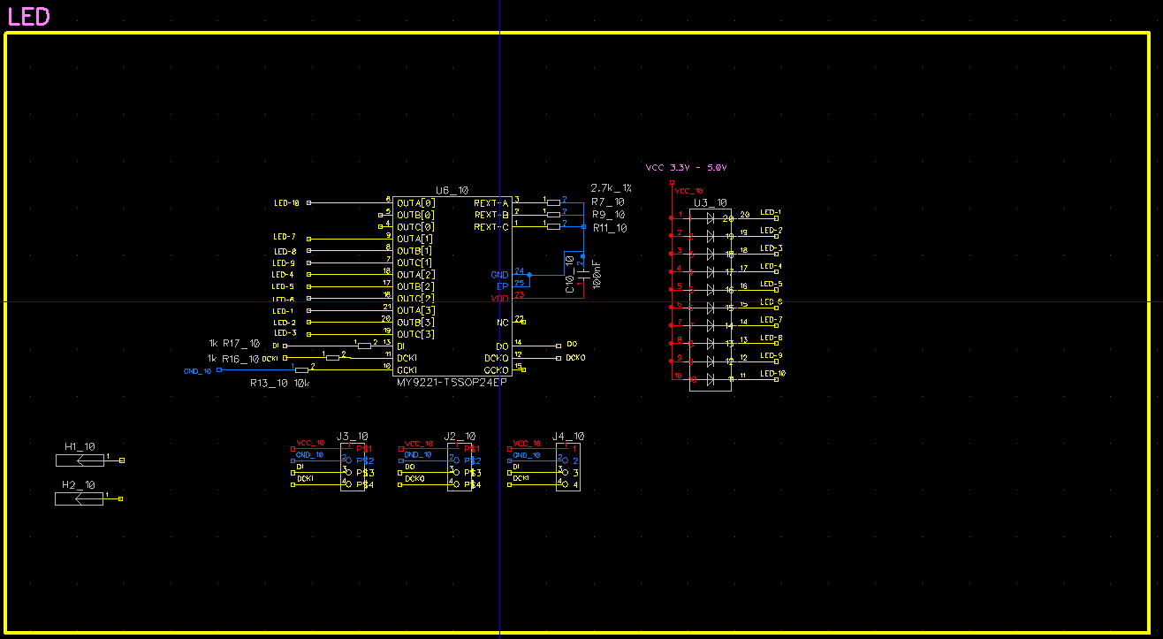Select the R16_10 resistor symbol on the DCKI line
This screenshot has height=639, width=1163.
332,358
